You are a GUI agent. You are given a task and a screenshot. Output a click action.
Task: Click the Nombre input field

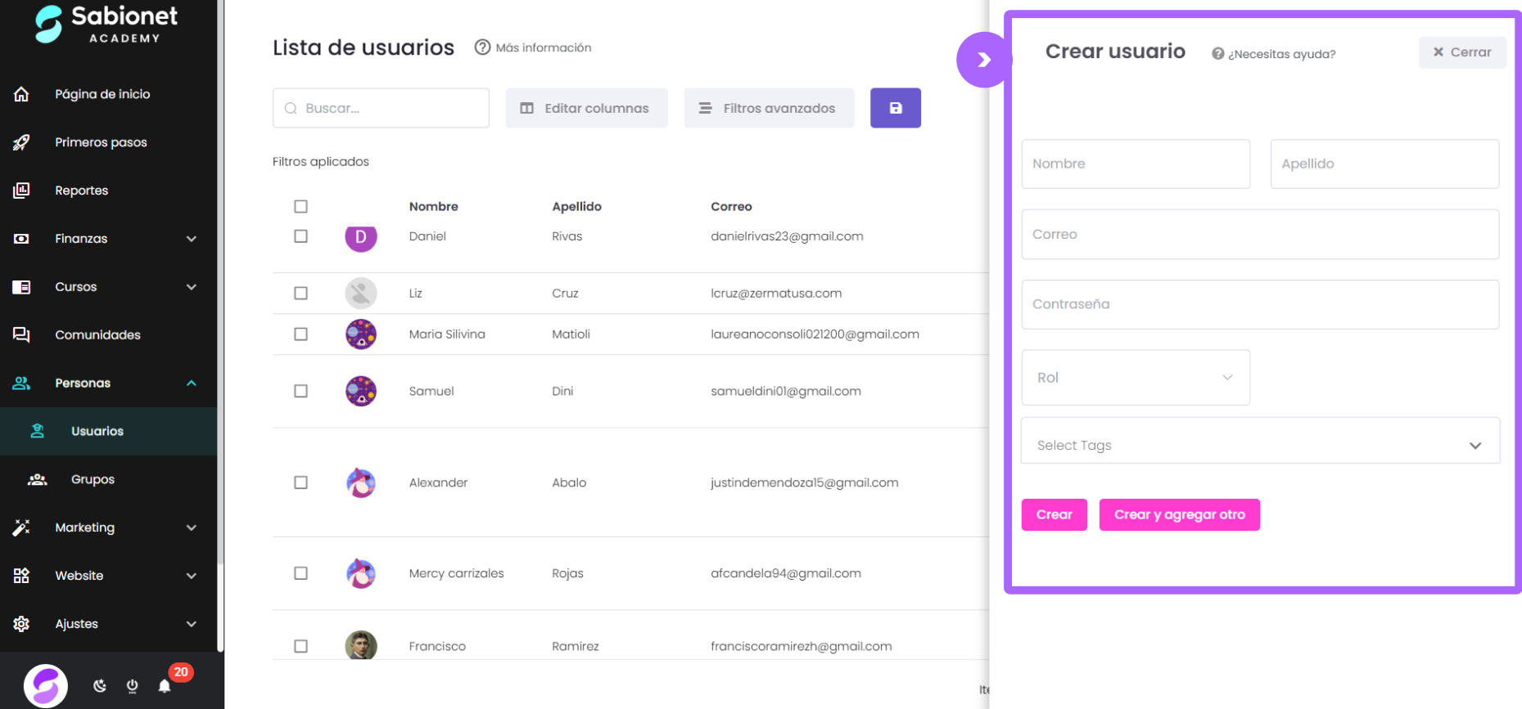(1136, 164)
